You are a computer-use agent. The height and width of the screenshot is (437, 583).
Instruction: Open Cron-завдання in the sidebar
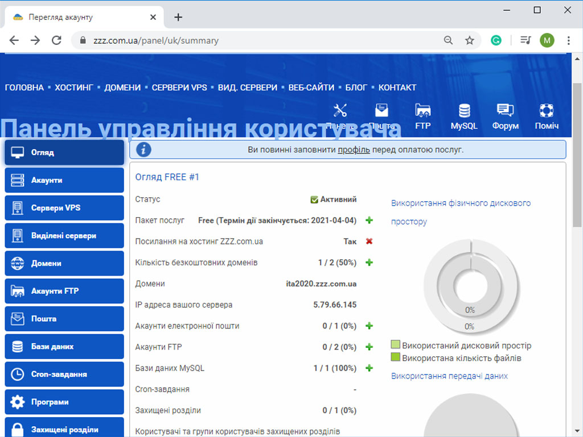(x=64, y=374)
